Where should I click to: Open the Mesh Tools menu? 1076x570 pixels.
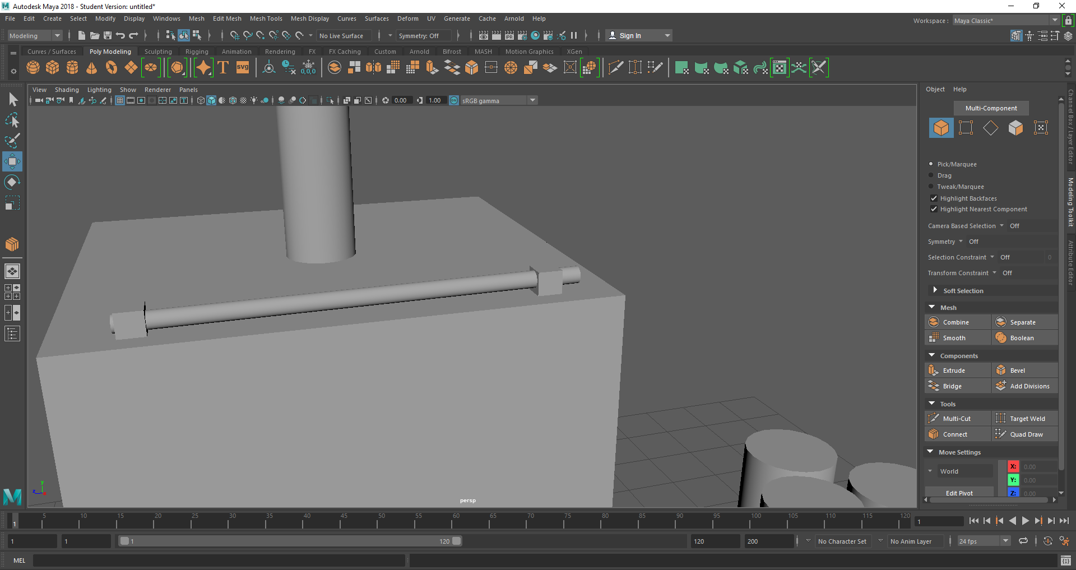(266, 18)
